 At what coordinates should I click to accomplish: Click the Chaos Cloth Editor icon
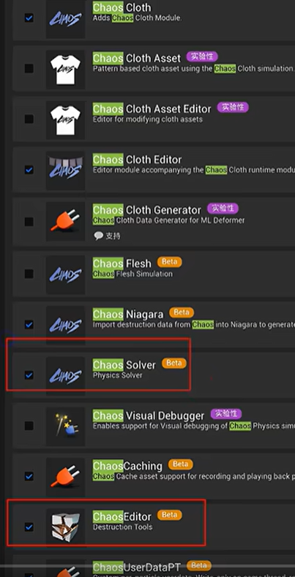pos(65,170)
